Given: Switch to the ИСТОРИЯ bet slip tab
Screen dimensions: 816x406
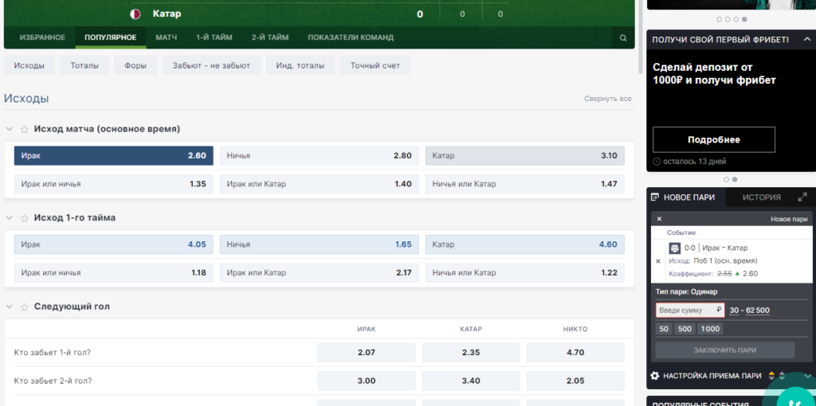Looking at the screenshot, I should coord(761,197).
